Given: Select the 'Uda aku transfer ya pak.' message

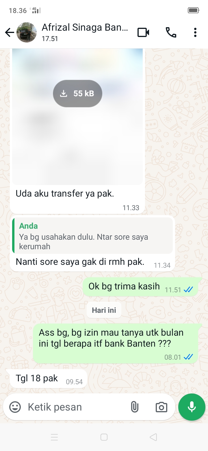Looking at the screenshot, I should tap(65, 194).
